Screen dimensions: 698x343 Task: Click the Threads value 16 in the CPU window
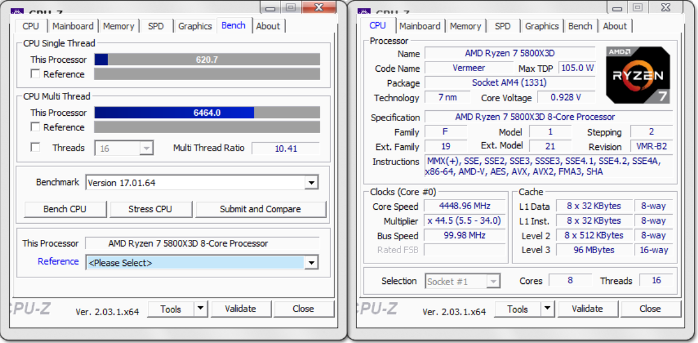point(656,280)
